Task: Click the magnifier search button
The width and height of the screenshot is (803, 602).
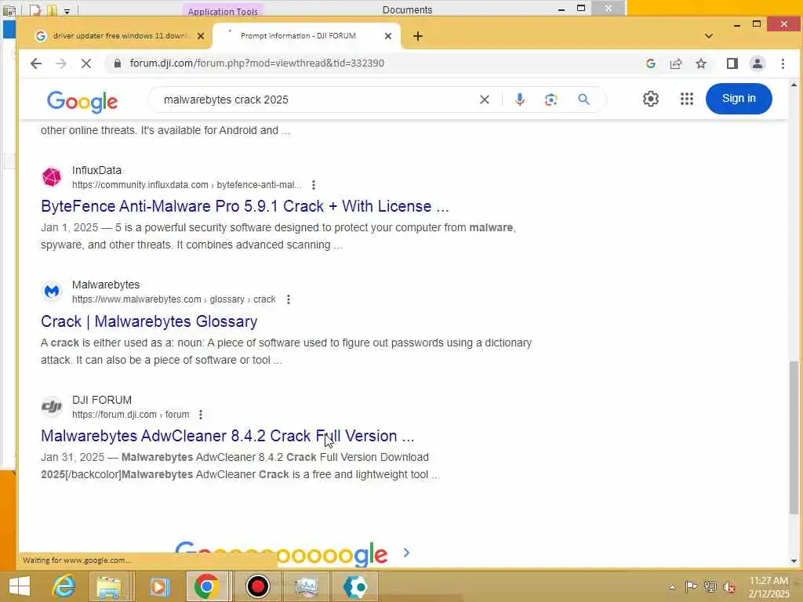Action: coord(583,100)
